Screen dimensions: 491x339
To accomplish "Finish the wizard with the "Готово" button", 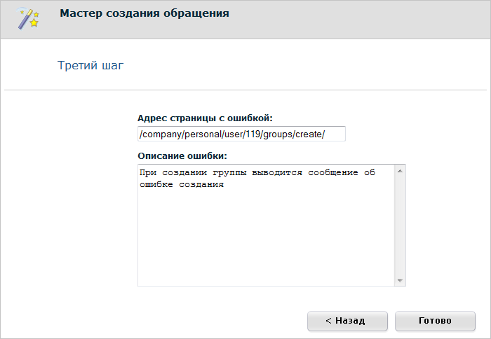I will [x=435, y=321].
